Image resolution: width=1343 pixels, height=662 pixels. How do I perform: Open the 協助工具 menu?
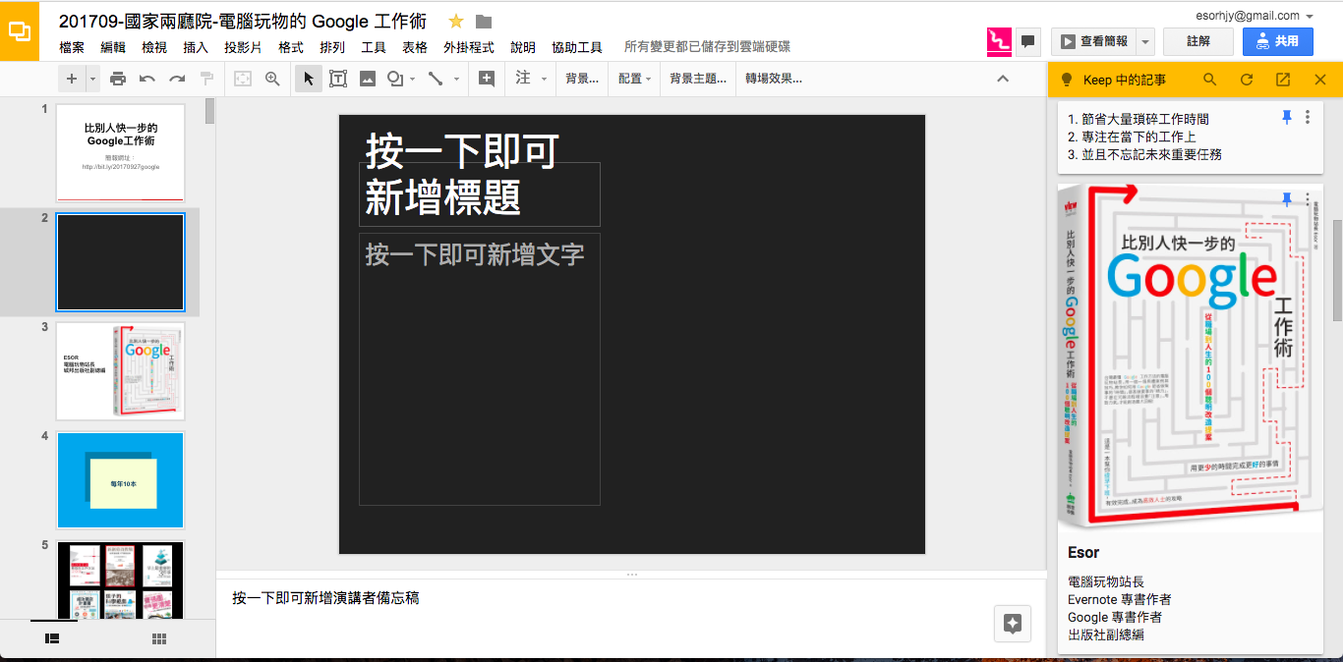(577, 47)
